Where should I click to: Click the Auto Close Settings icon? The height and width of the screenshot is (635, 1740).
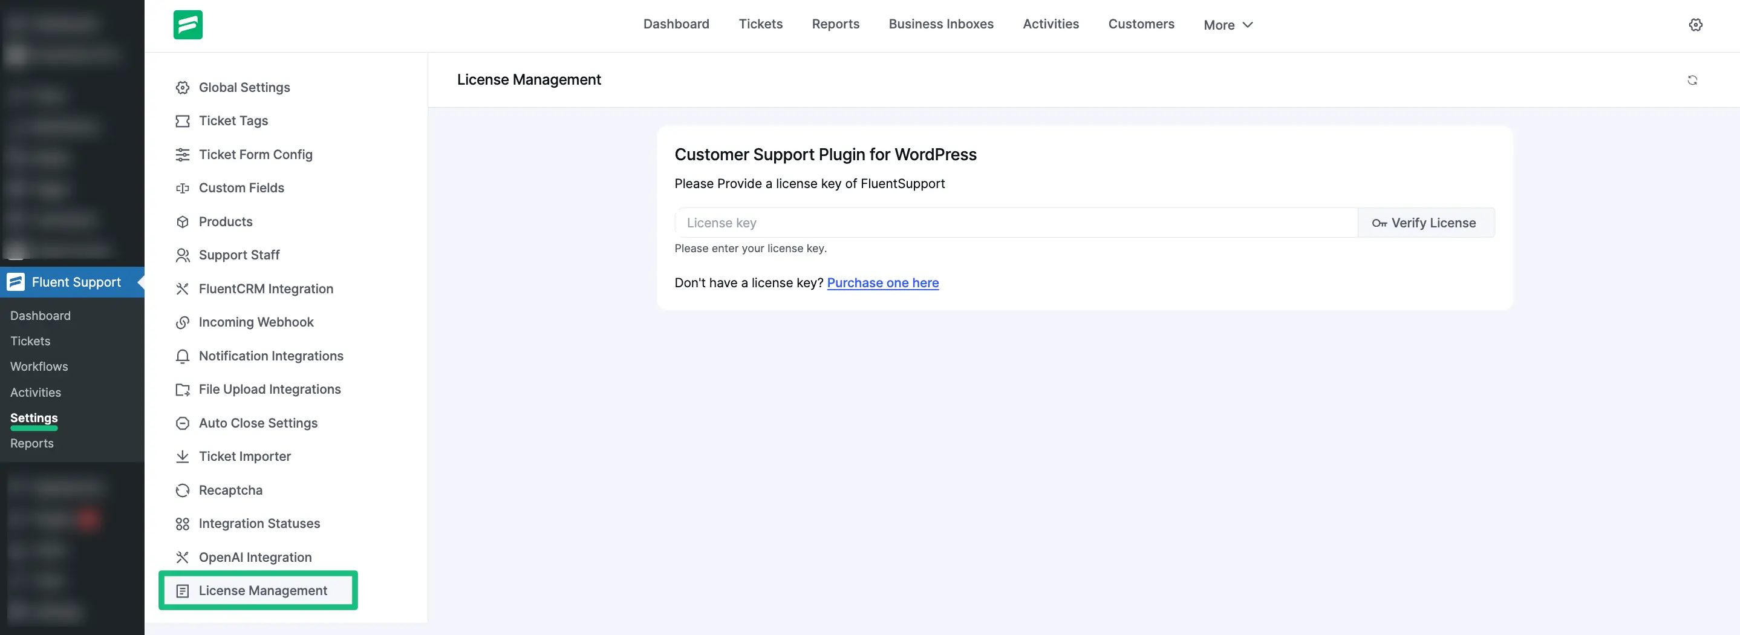(183, 423)
